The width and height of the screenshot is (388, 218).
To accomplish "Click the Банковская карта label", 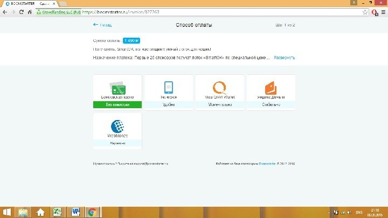I will [x=117, y=97].
